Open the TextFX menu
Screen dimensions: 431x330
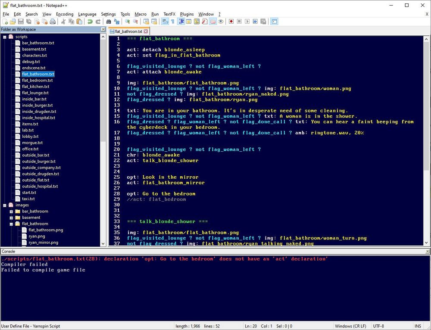pos(169,14)
